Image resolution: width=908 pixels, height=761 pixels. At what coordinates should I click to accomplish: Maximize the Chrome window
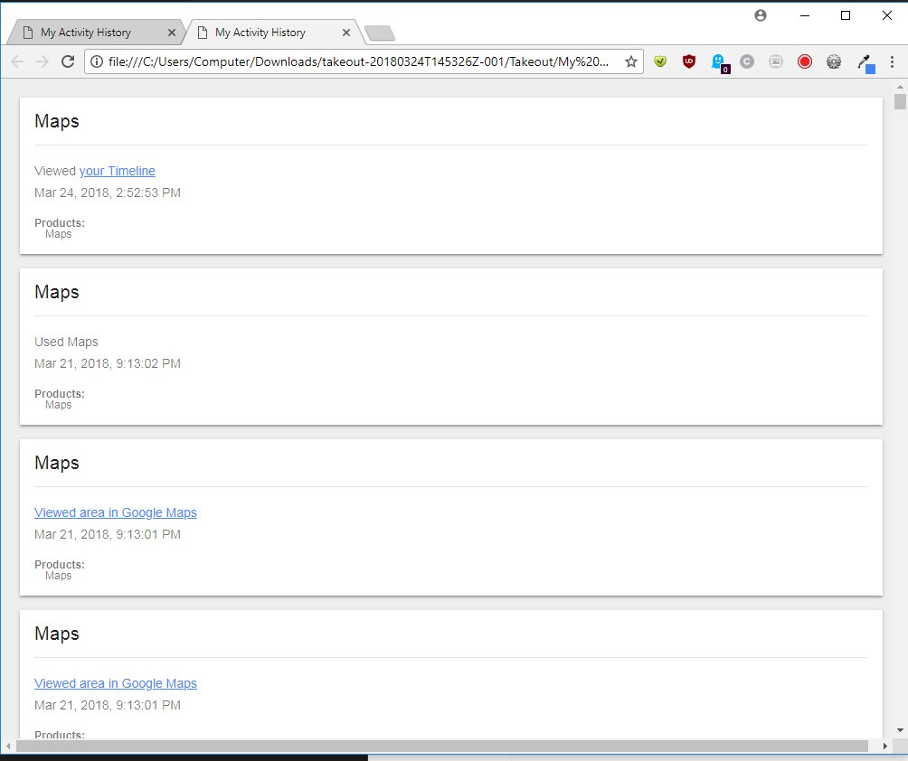click(x=846, y=15)
